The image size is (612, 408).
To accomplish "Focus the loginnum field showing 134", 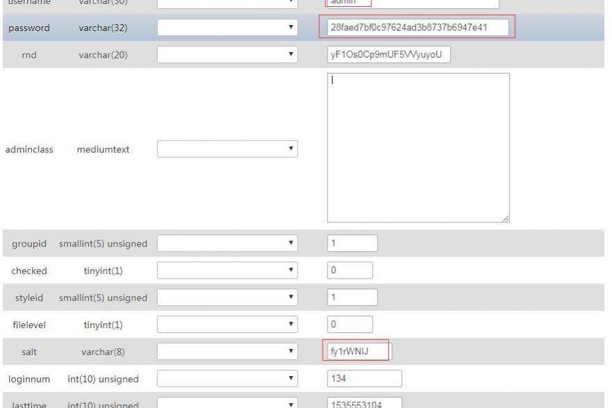I will tap(364, 379).
